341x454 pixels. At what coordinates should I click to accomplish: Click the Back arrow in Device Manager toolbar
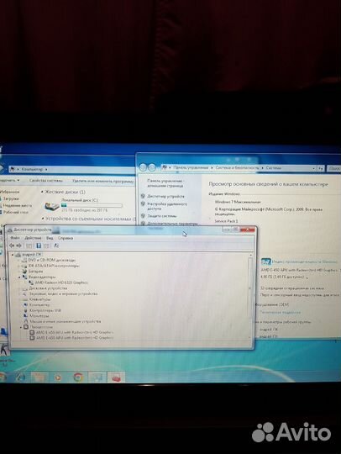pos(12,245)
